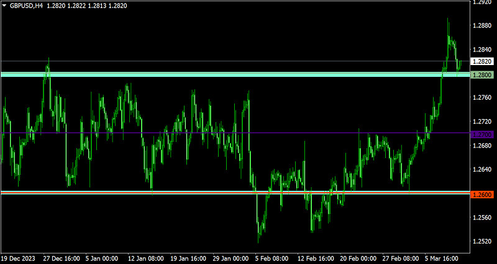Click the current price 1.2820 label
The height and width of the screenshot is (264, 497).
point(482,61)
